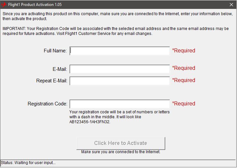Click the Internet connection note below Activate button
The height and width of the screenshot is (168, 237).
[x=120, y=152]
